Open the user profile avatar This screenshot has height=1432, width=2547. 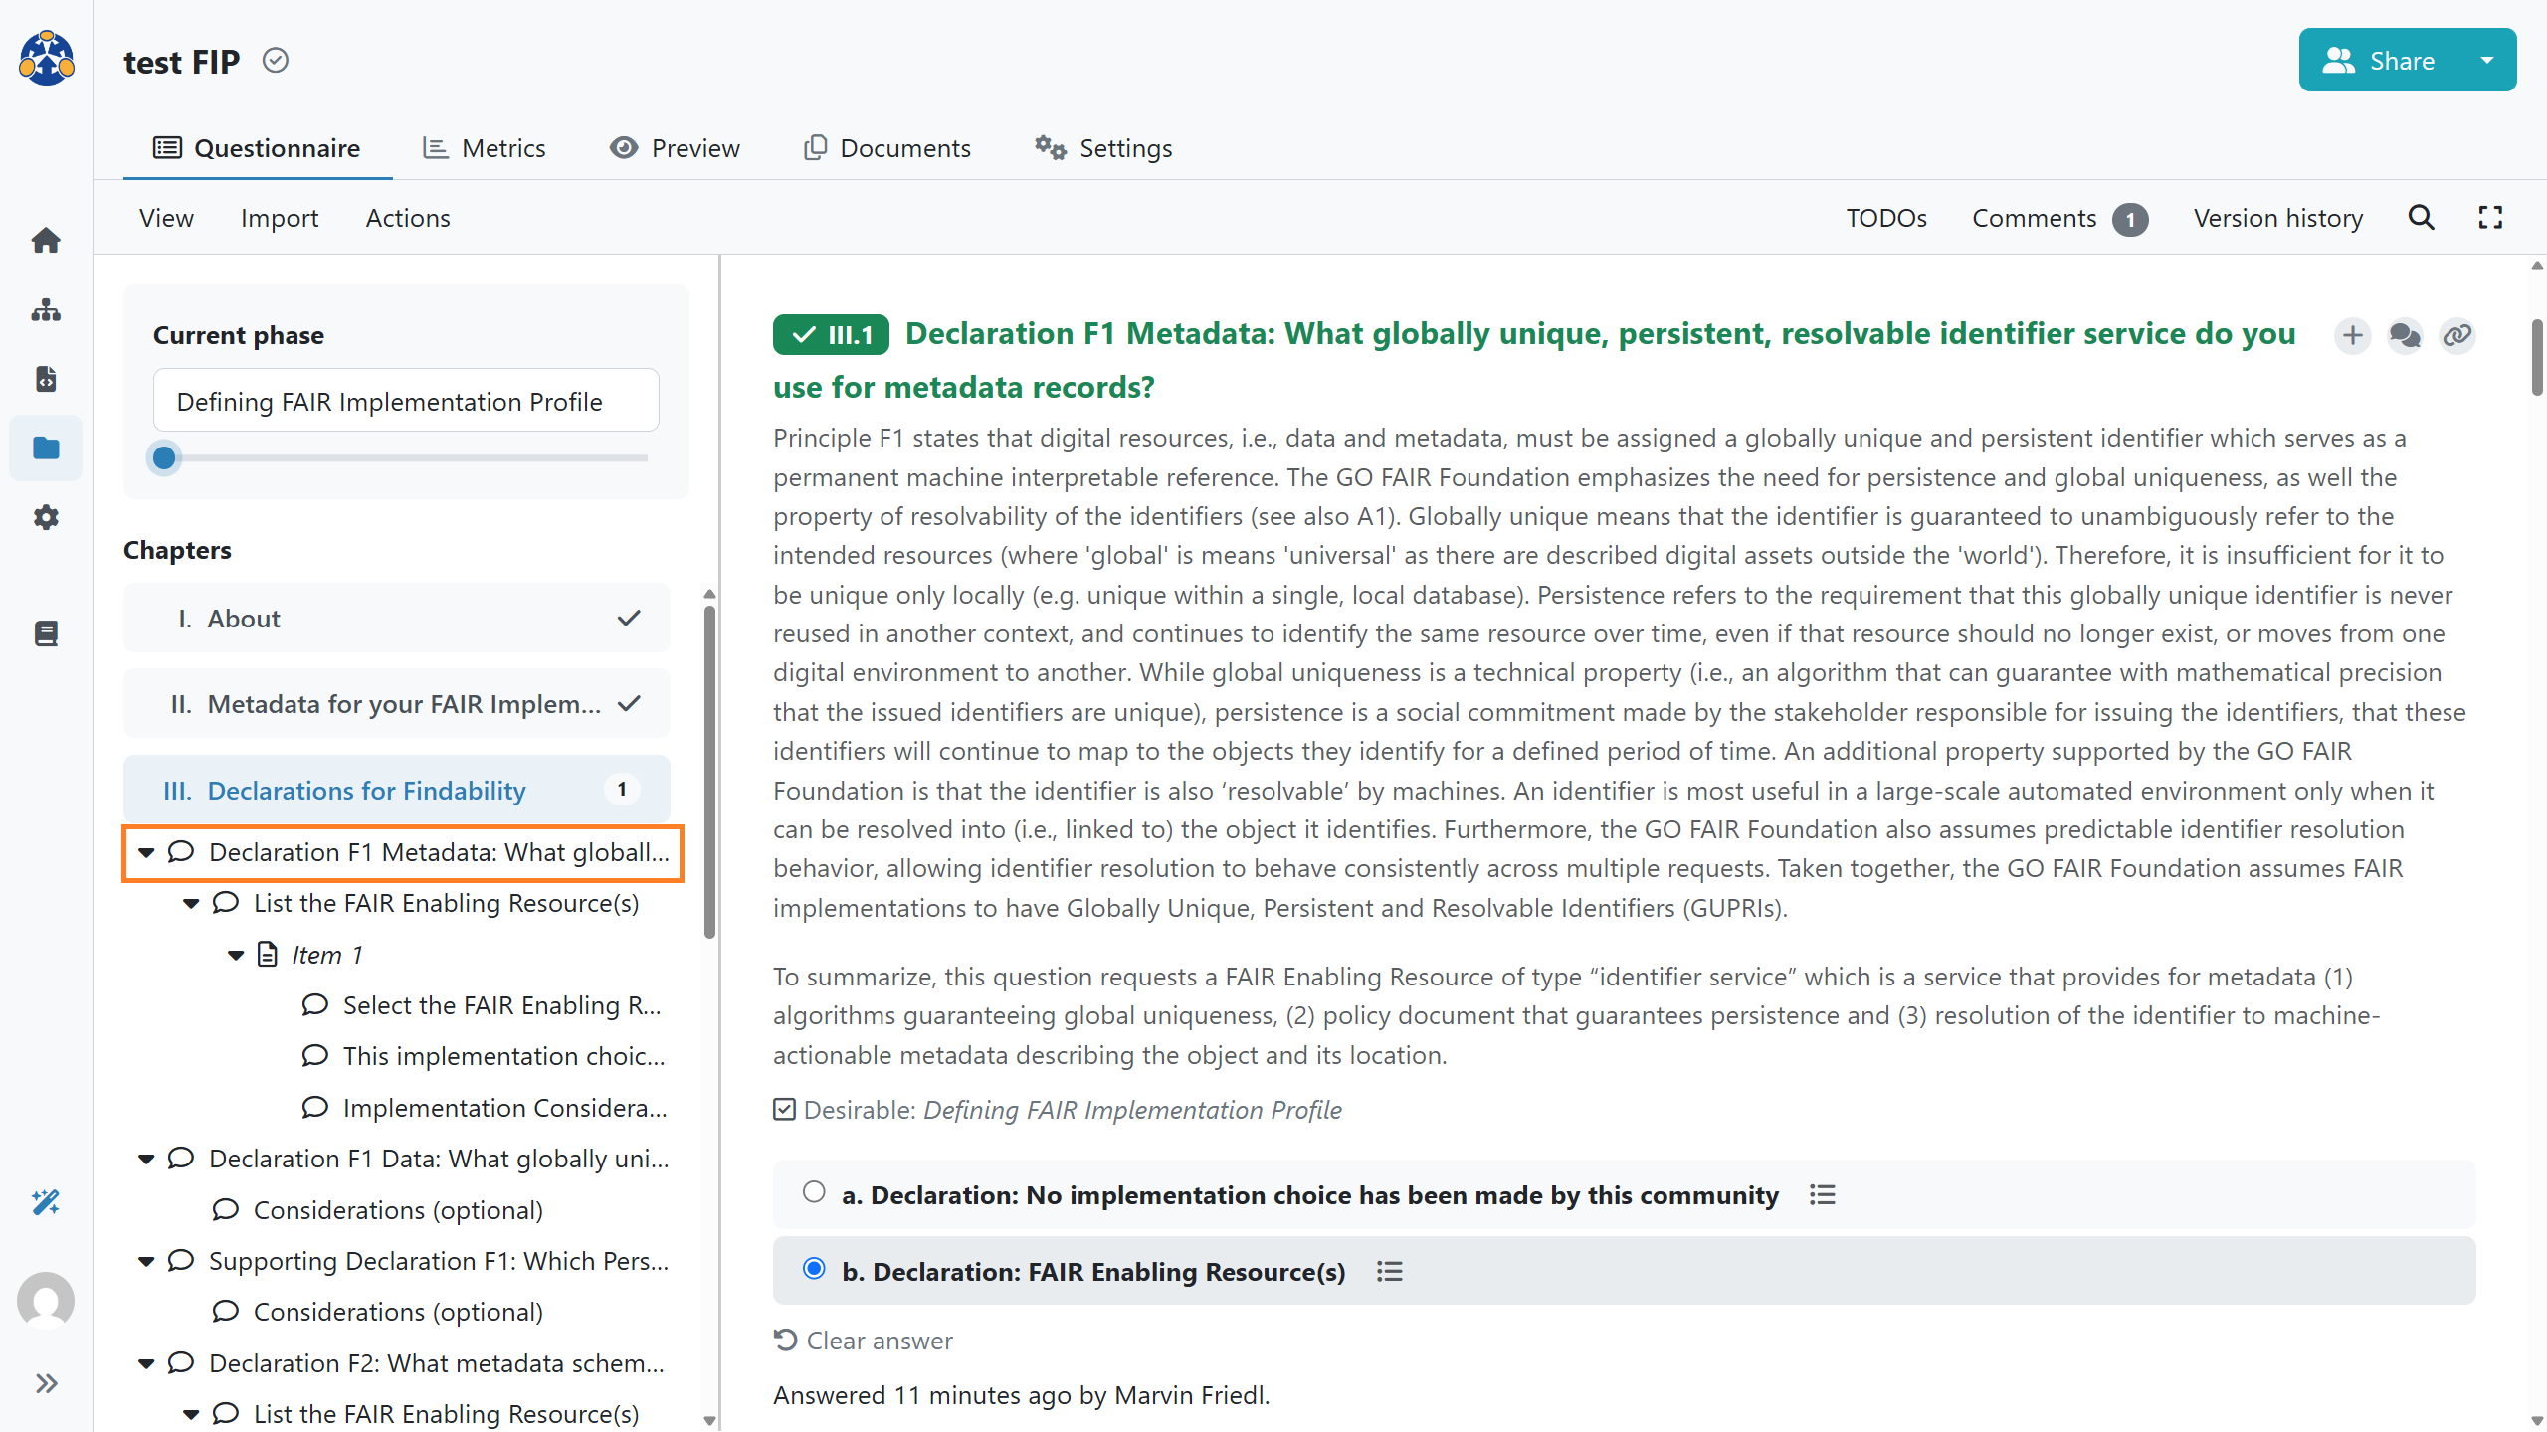click(46, 1300)
